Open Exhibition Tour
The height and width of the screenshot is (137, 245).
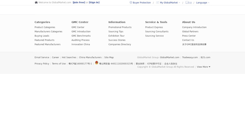click(x=117, y=36)
